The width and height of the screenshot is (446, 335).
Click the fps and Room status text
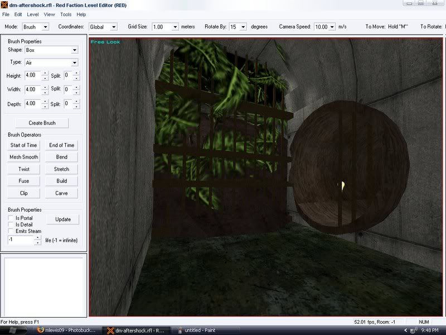[x=375, y=322]
